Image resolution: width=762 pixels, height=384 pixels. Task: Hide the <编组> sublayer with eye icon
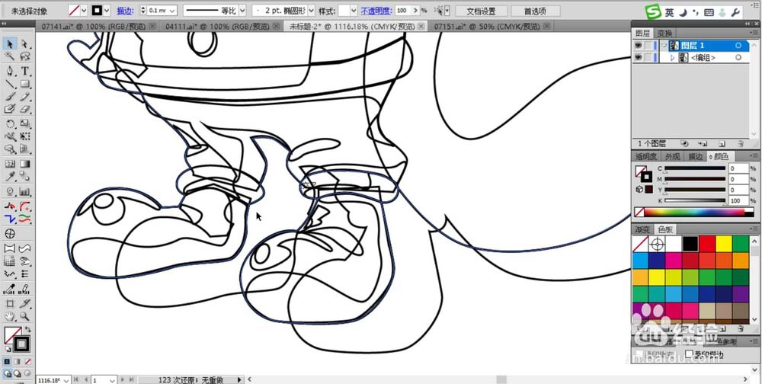(x=638, y=57)
